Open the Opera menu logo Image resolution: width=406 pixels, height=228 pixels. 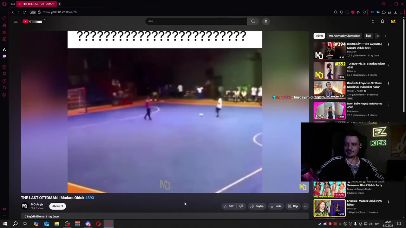pyautogui.click(x=4, y=4)
